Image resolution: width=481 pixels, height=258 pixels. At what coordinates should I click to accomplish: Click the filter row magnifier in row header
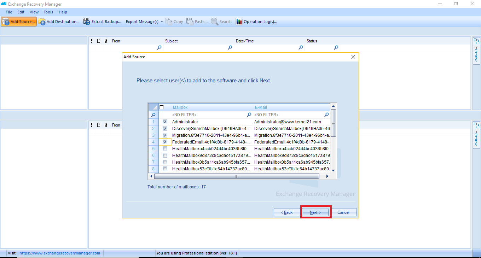(x=153, y=115)
